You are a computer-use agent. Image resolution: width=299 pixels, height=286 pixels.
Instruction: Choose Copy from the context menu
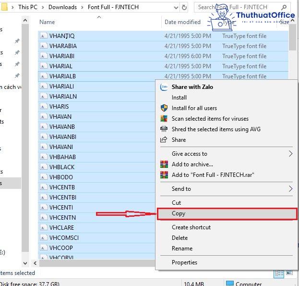tap(227, 213)
